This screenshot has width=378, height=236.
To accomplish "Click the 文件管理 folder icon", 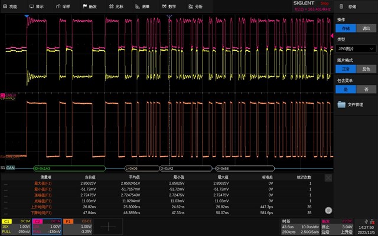I will coord(341,104).
